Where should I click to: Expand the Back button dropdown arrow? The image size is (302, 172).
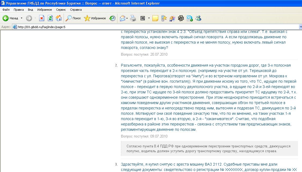[21, 18]
